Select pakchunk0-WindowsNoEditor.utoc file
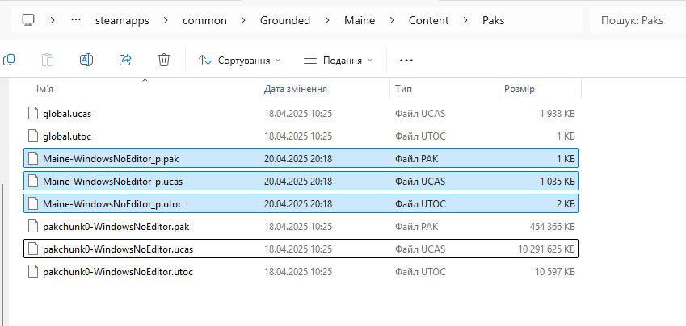686x326 pixels. [117, 272]
